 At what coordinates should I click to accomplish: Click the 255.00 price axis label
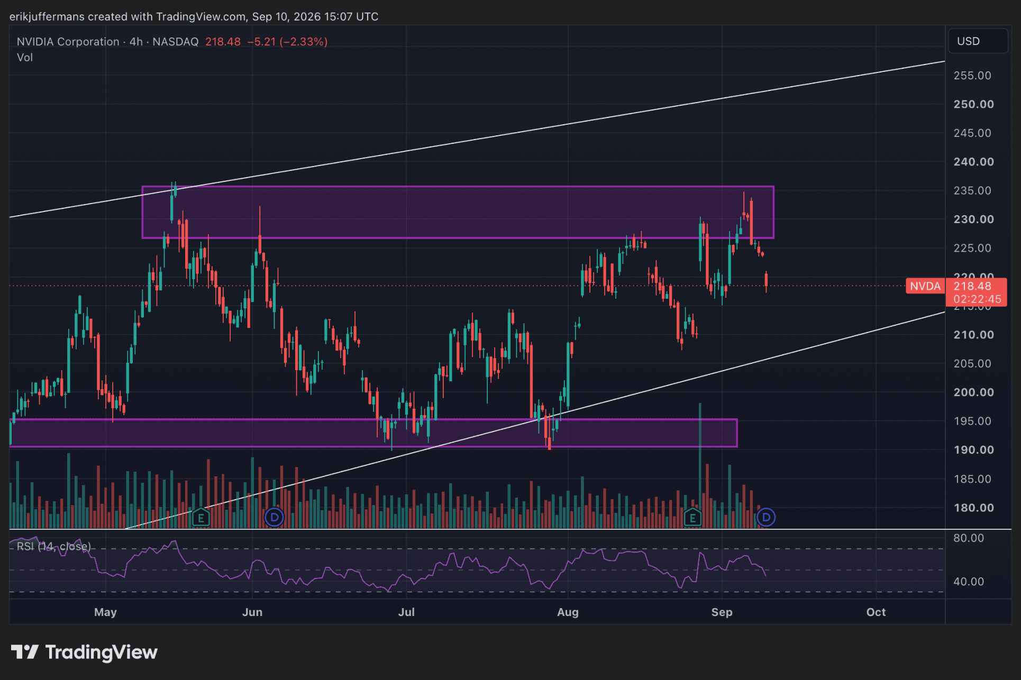(972, 76)
